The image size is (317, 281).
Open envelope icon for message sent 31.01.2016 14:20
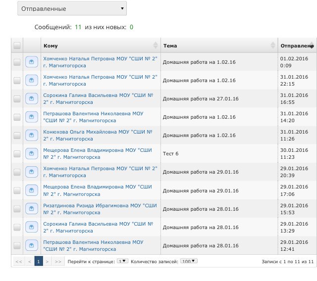(32, 117)
